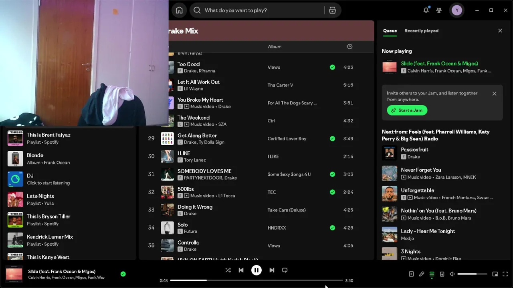Image resolution: width=513 pixels, height=288 pixels.
Task: Select the Doing It Wrong track
Action: pos(195,207)
